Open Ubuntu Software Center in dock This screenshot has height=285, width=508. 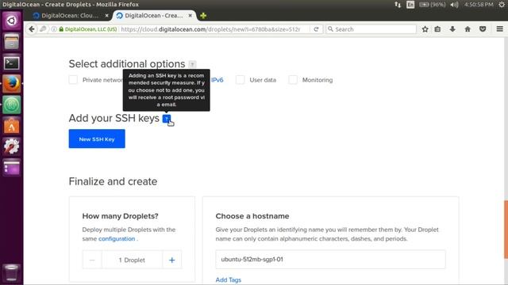12,126
